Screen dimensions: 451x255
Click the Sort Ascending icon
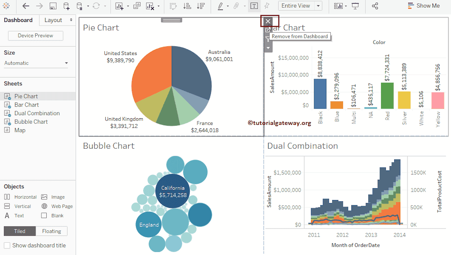coord(187,6)
